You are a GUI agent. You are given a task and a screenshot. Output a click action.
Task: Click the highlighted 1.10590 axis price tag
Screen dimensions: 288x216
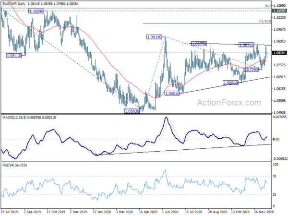pos(279,11)
